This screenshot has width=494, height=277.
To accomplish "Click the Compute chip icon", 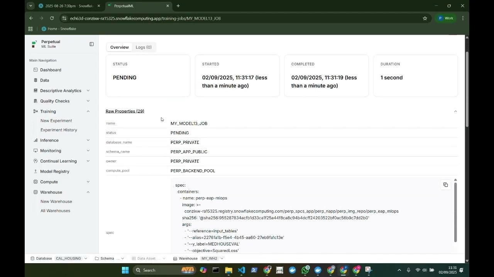I will (x=36, y=182).
